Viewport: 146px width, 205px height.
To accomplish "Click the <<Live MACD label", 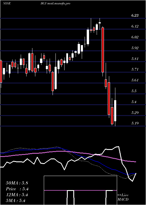I will tap(123, 197).
